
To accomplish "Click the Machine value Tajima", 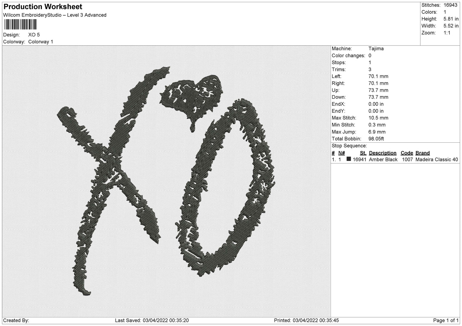I will [x=376, y=49].
